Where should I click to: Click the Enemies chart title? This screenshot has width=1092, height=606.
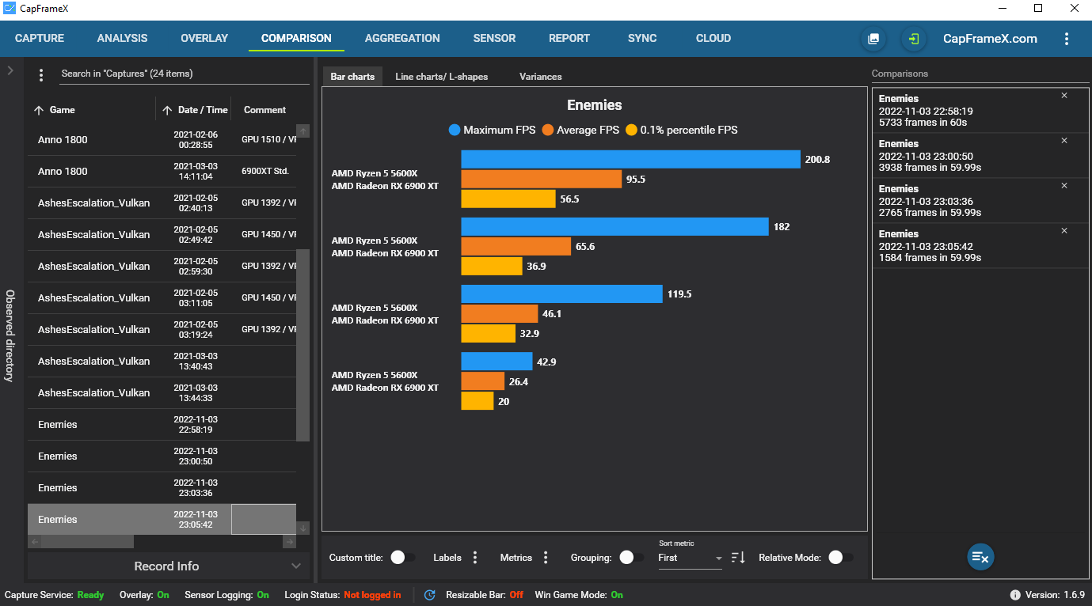pos(595,105)
